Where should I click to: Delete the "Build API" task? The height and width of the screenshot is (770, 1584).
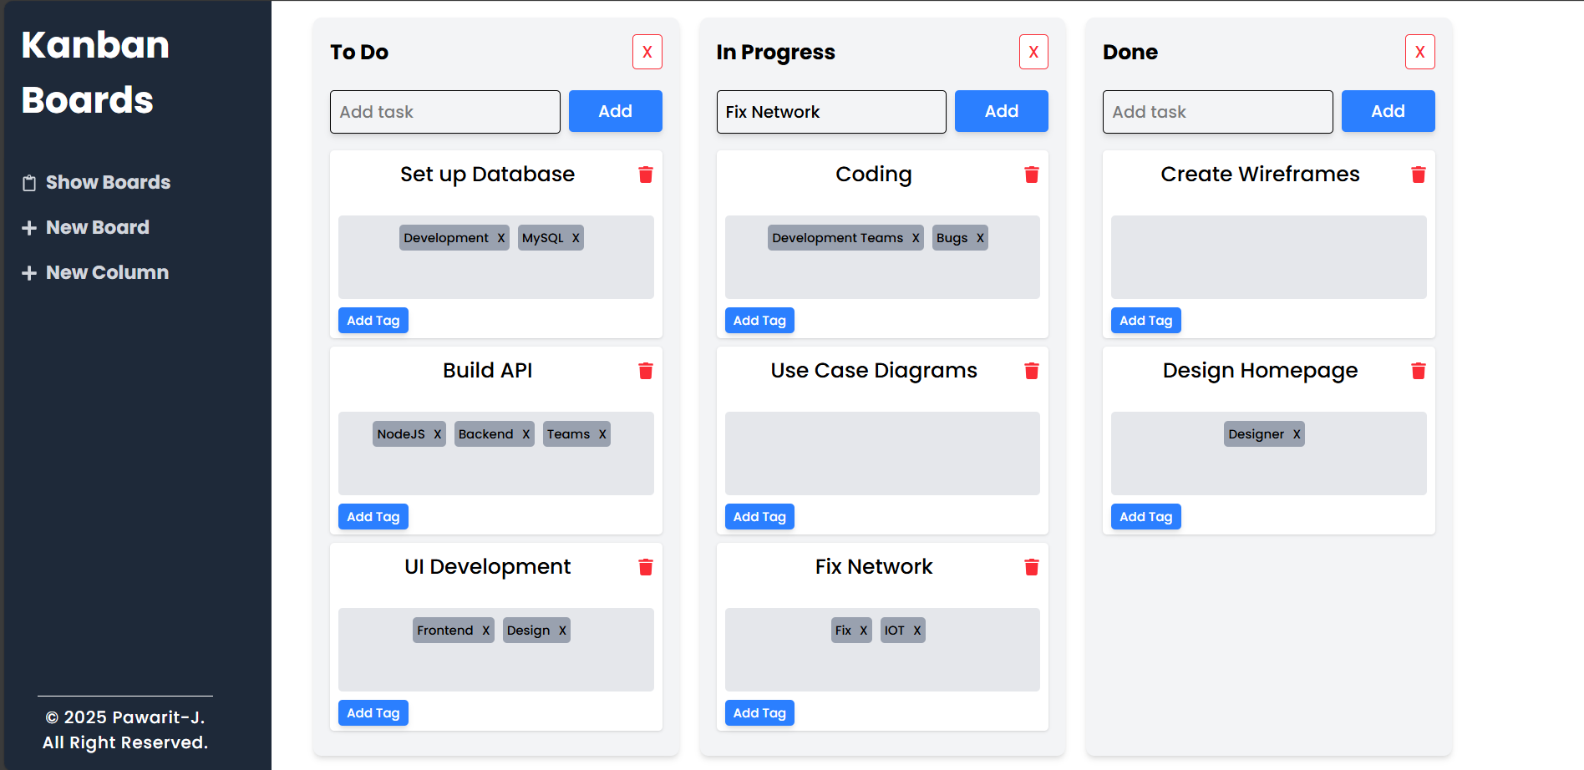(645, 371)
